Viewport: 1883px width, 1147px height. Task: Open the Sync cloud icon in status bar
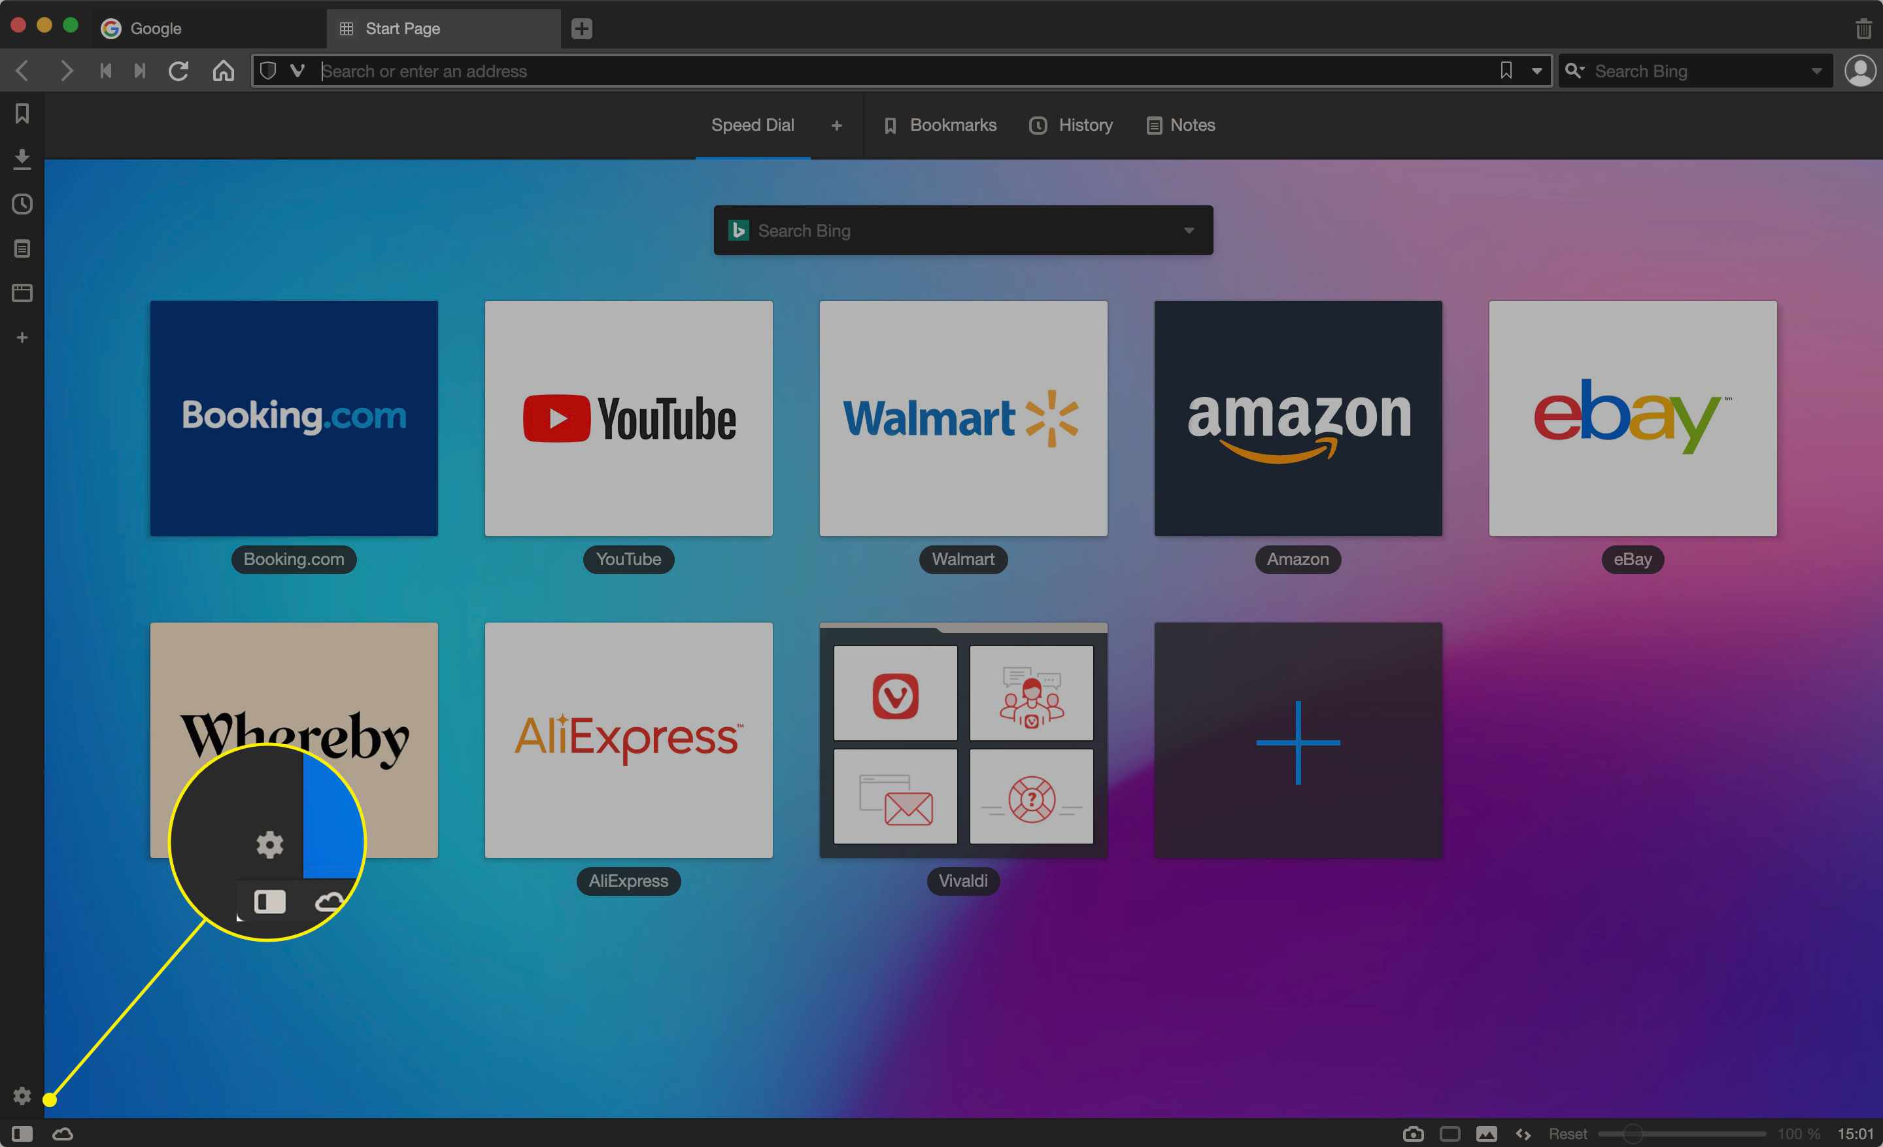click(63, 1134)
